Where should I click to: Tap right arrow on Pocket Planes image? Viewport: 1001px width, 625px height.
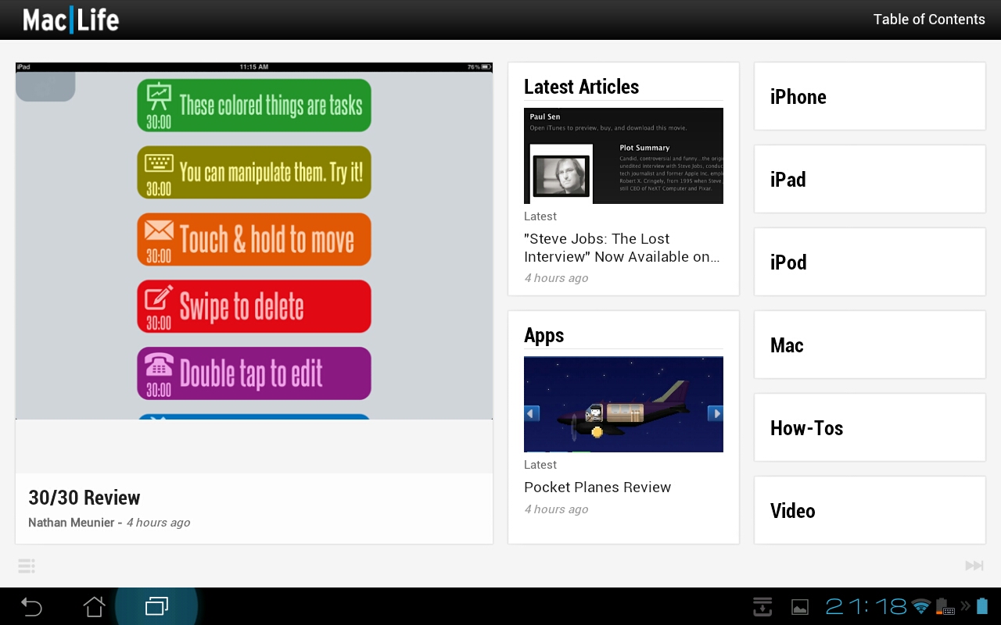click(x=715, y=413)
